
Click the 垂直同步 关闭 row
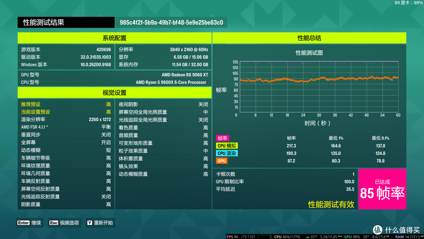point(66,134)
